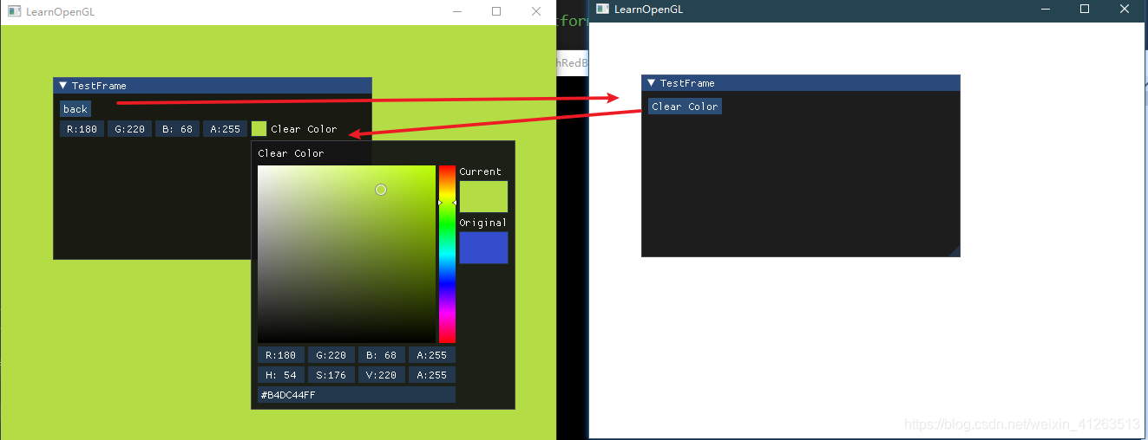Select the V:220 value field
1148x440 pixels.
coord(382,375)
